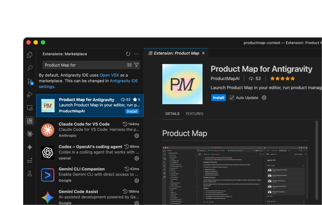This screenshot has width=322, height=205.
Task: Select the Extensions view icon in activity bar
Action: coord(30,121)
